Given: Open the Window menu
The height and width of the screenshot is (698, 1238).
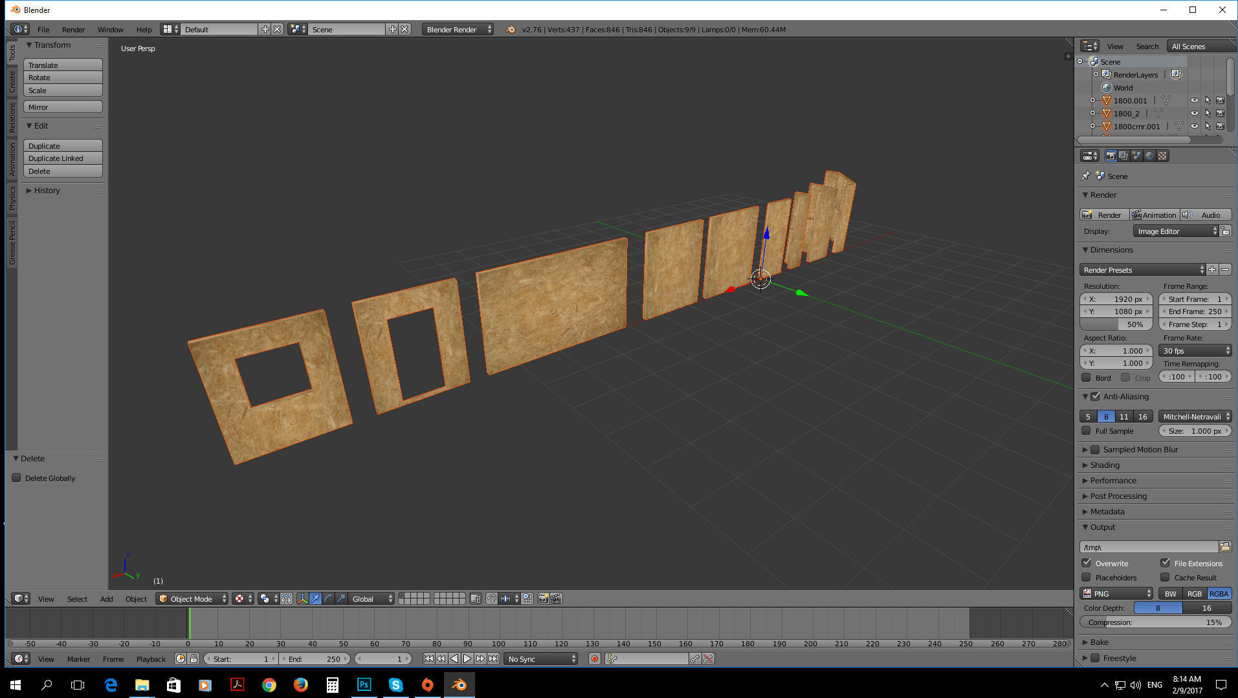Looking at the screenshot, I should click(110, 30).
